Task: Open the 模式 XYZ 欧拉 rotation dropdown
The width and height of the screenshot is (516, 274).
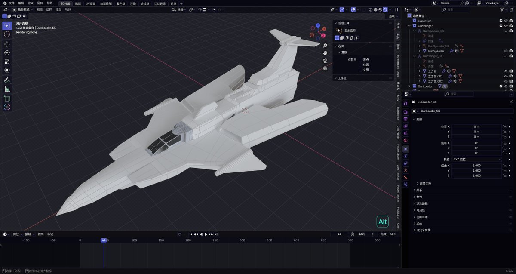Action: (476, 160)
